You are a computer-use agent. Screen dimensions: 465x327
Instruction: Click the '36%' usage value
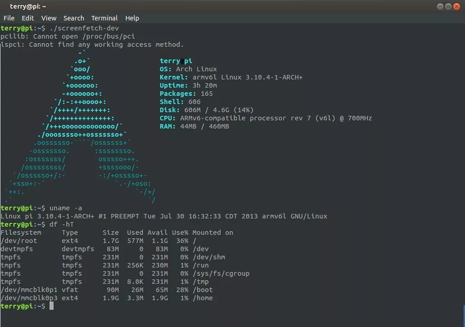click(x=182, y=241)
